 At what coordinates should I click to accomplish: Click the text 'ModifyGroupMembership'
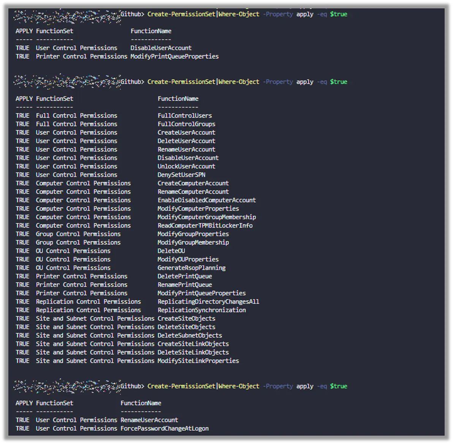193,242
